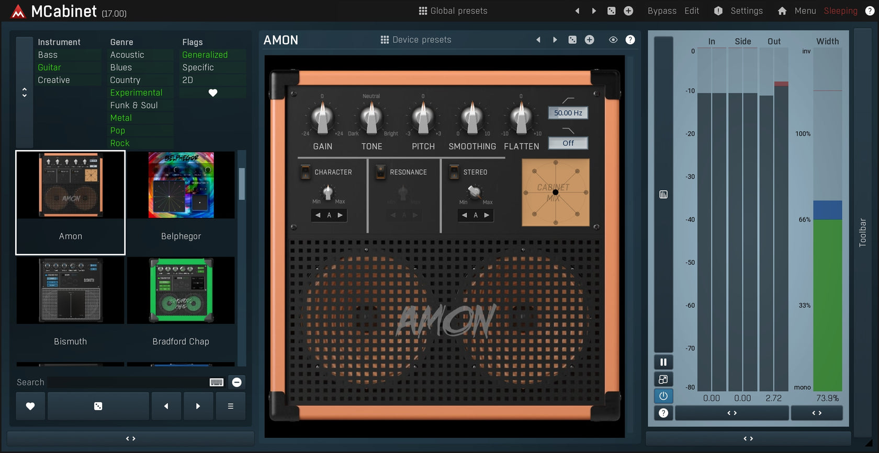Select the Metal genre filter
Image resolution: width=879 pixels, height=453 pixels.
[x=121, y=118]
